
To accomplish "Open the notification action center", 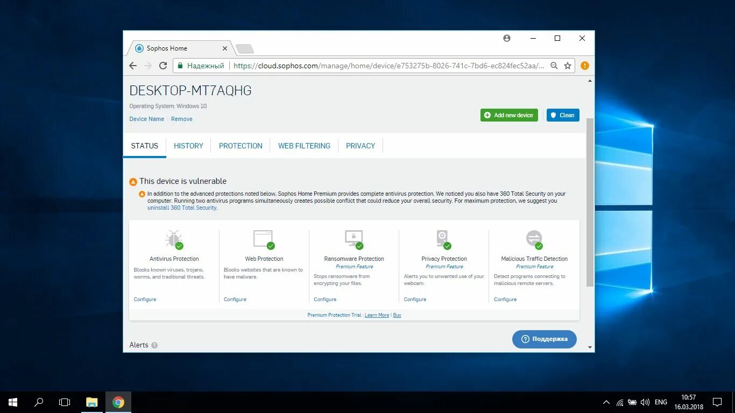I will click(717, 402).
